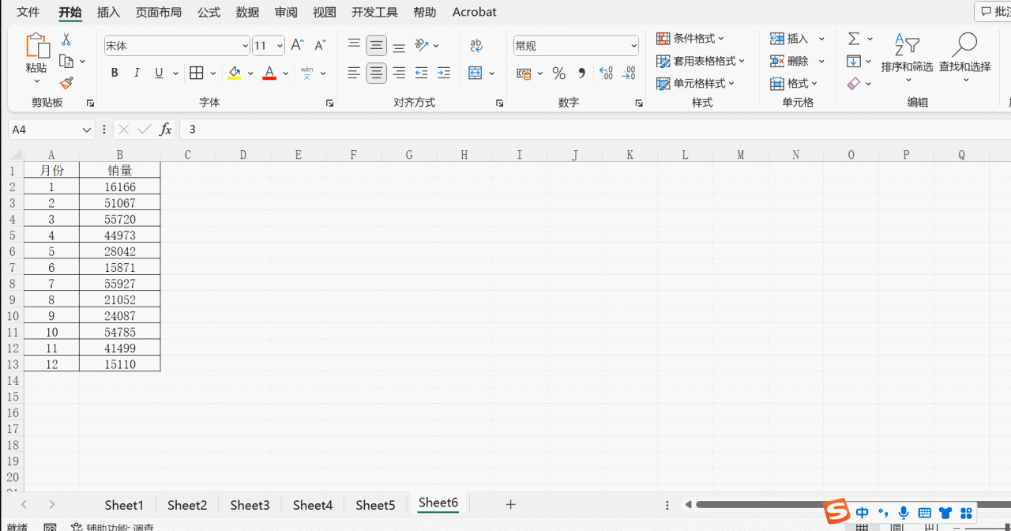Open 排序和筛选 sort and filter dropdown
Viewport: 1011px width, 531px height.
click(907, 57)
